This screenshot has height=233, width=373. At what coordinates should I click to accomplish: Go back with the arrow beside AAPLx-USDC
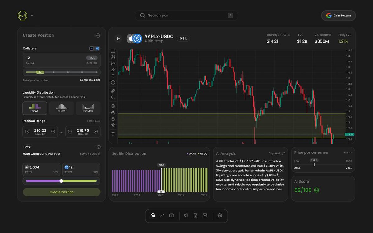[x=118, y=39]
